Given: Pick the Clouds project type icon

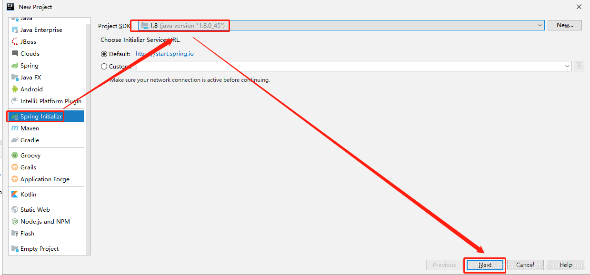Looking at the screenshot, I should point(15,53).
